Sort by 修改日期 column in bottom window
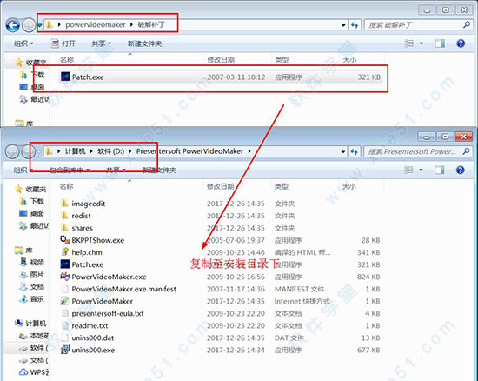 pos(221,186)
